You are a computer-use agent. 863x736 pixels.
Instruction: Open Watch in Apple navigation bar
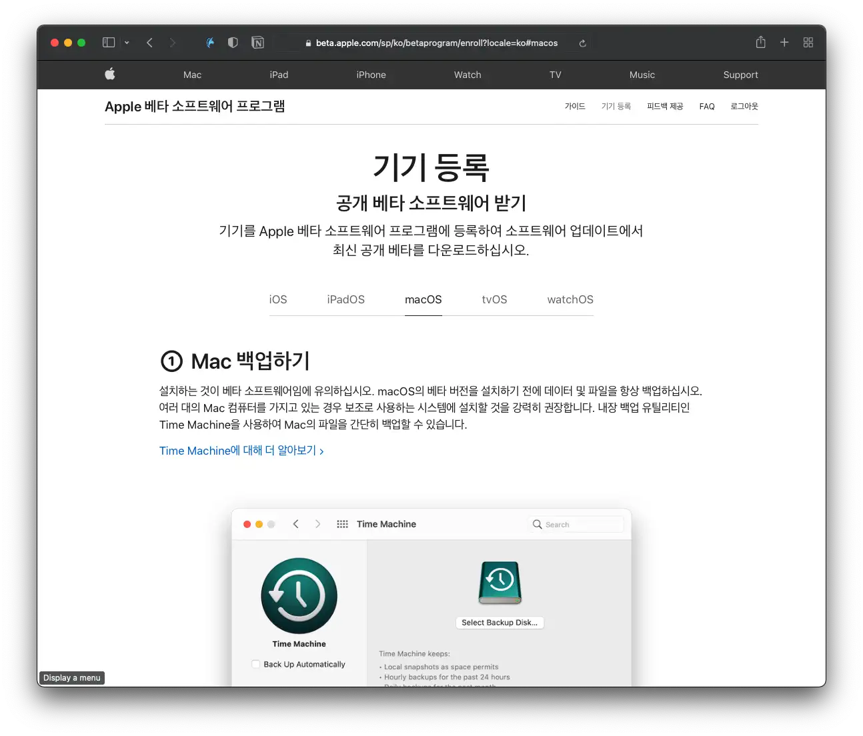468,75
